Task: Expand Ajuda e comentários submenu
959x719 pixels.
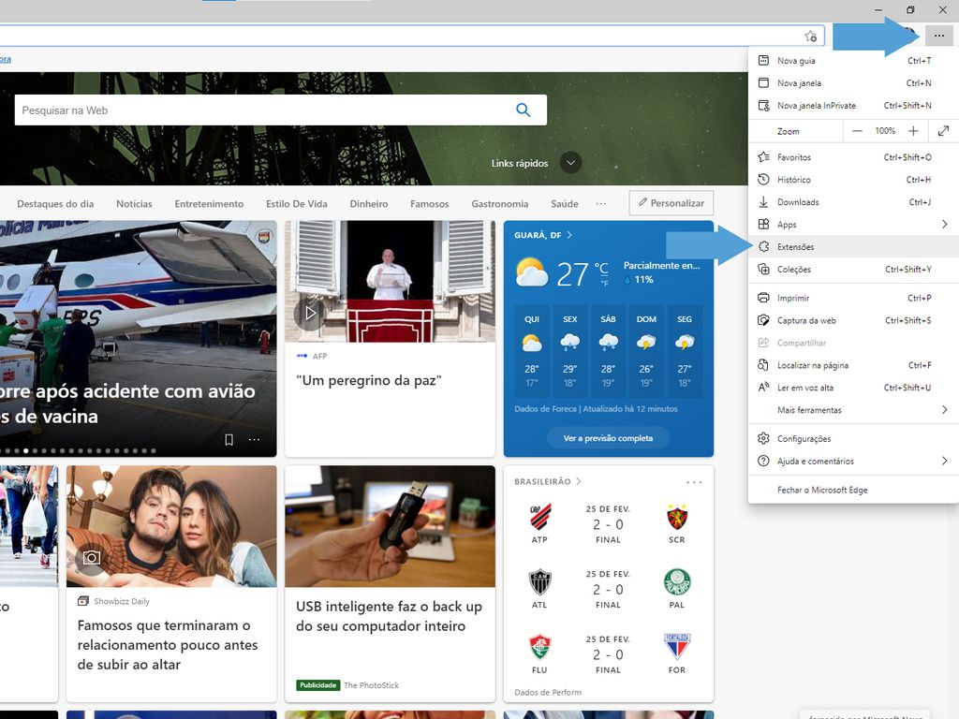Action: tap(853, 461)
